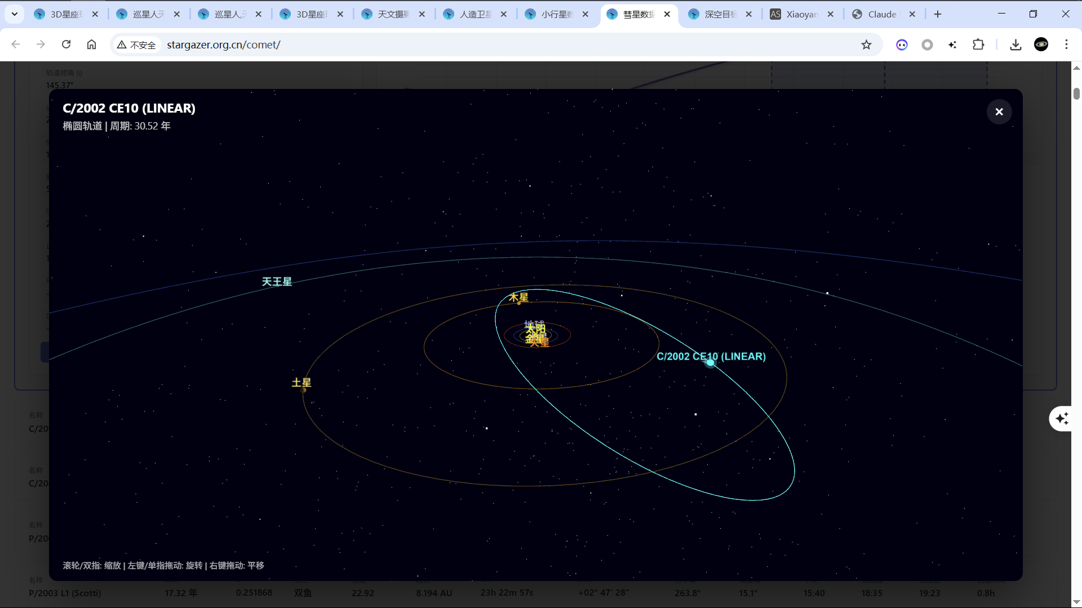Screen dimensions: 1082x608
Task: Click the 土星 planet label
Action: click(301, 383)
